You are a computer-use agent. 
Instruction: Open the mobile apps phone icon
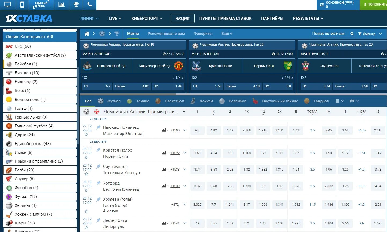(x=22, y=5)
